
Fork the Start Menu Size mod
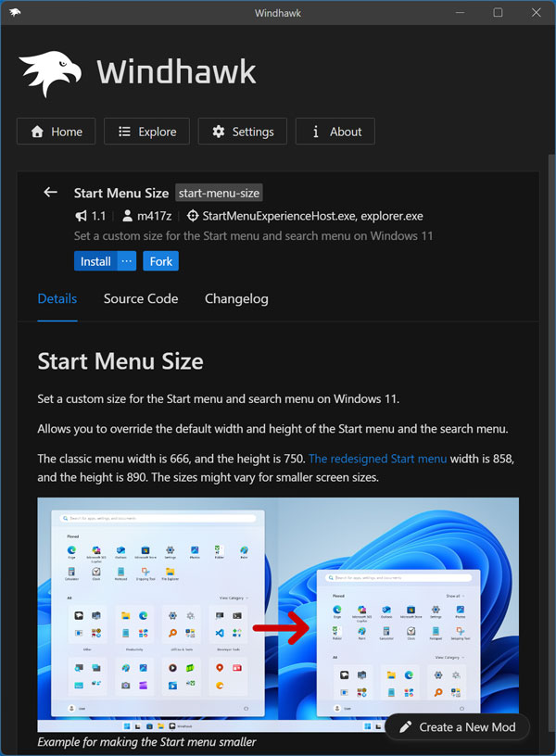[x=160, y=261]
